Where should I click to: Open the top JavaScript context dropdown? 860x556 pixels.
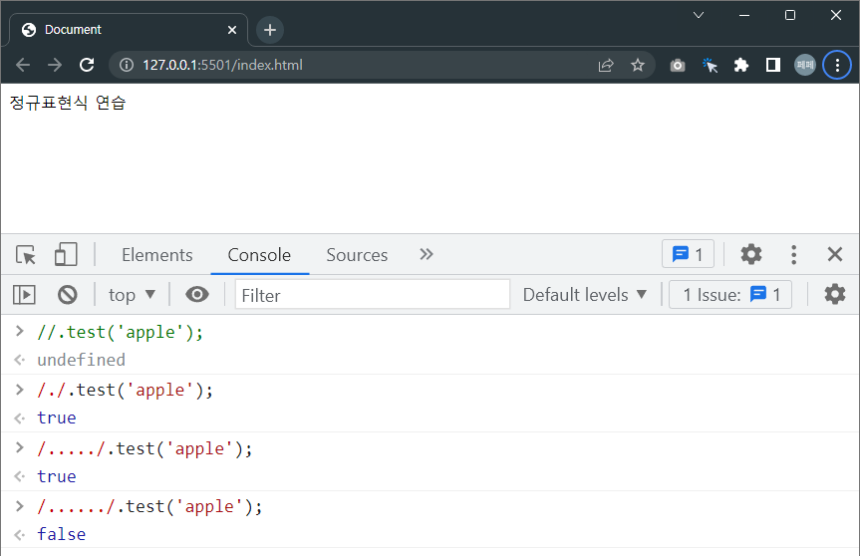133,295
